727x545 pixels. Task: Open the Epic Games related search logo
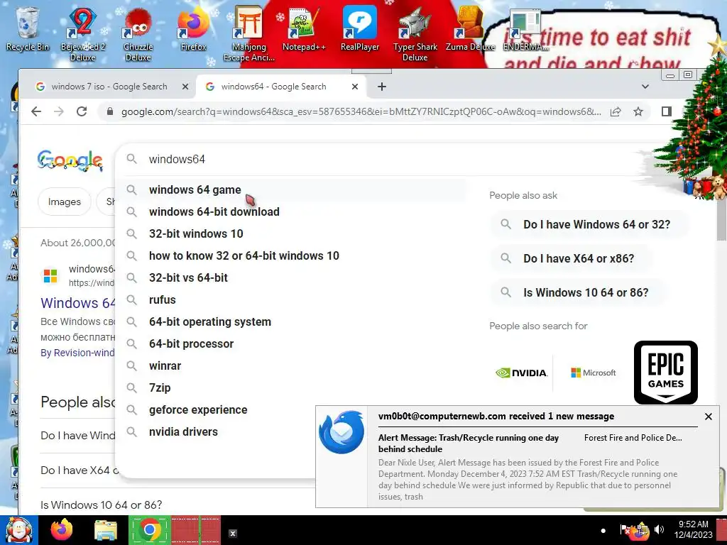pos(666,372)
